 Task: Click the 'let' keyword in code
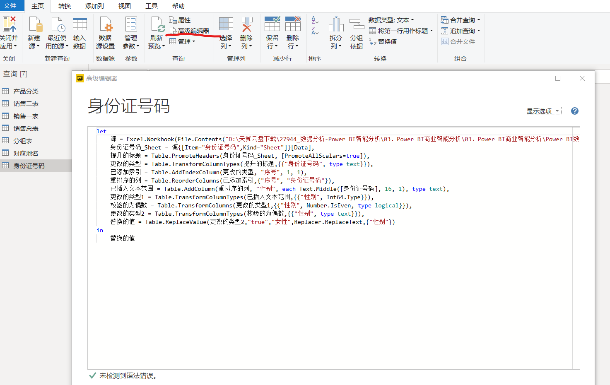coord(101,131)
